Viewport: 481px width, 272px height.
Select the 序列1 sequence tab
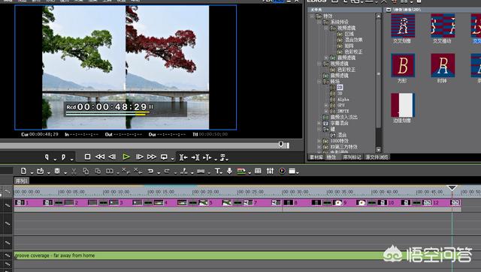(x=22, y=181)
